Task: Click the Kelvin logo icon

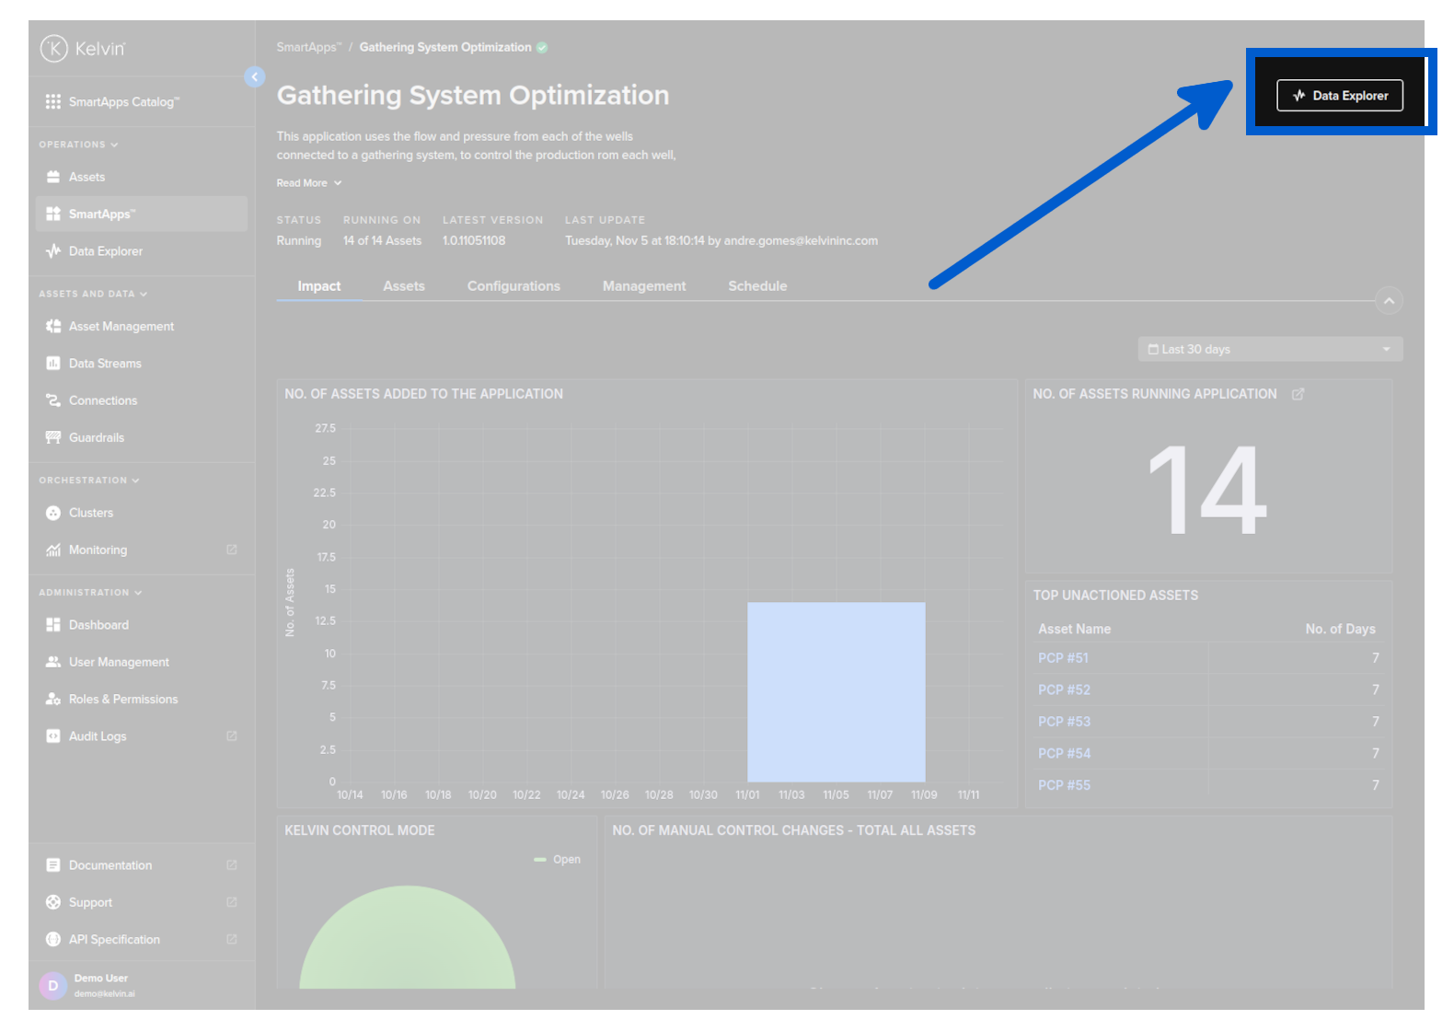Action: [54, 49]
